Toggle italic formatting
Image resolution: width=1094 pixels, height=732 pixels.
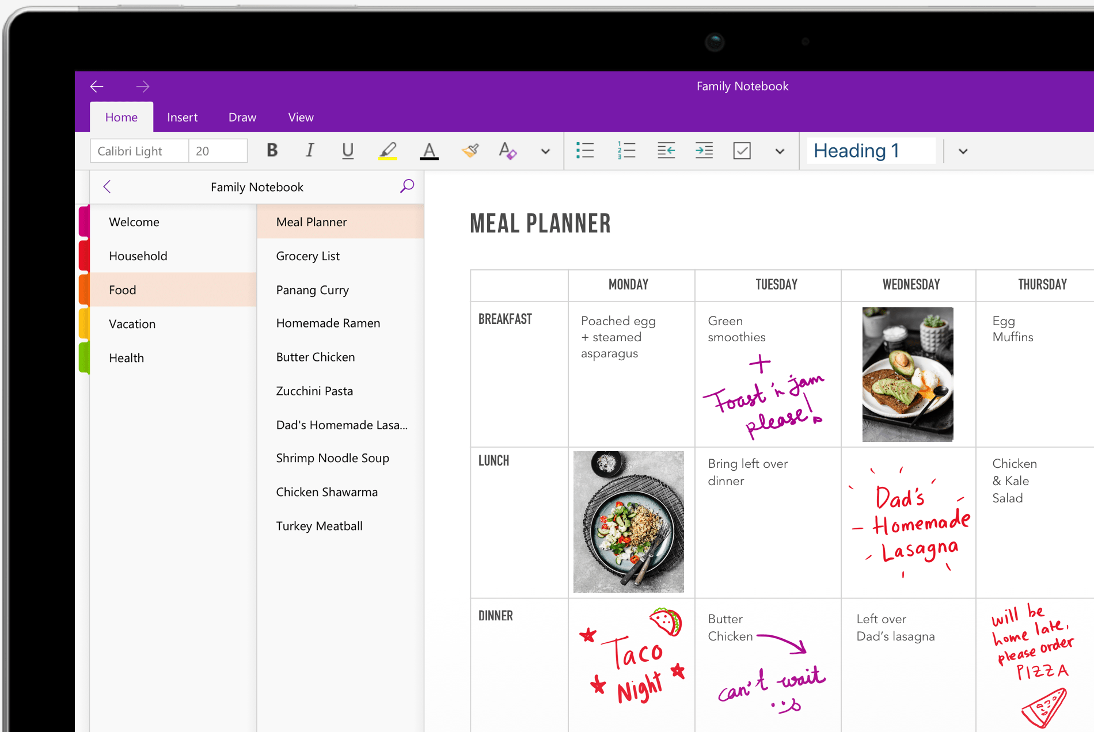point(309,151)
